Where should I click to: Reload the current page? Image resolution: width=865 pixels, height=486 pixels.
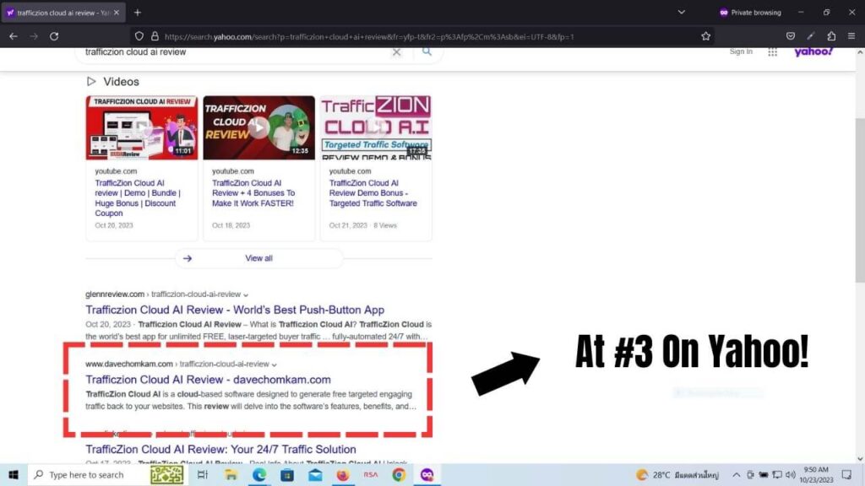tap(54, 36)
